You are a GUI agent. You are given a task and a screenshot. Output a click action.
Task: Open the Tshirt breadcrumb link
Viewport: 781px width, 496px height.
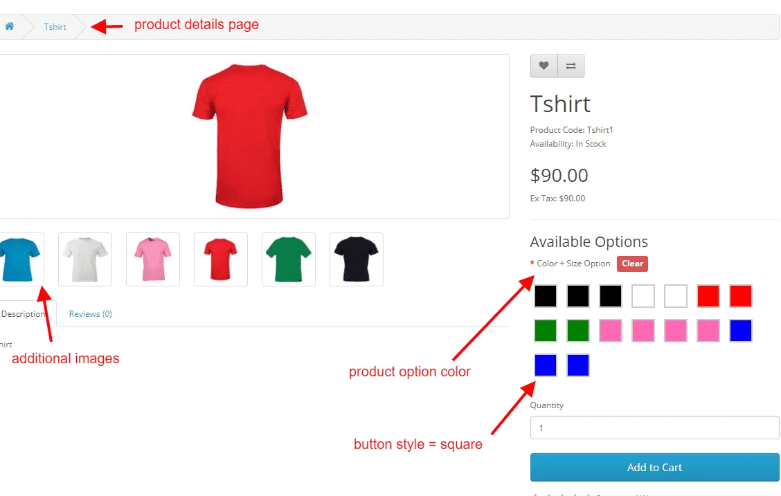[x=55, y=27]
